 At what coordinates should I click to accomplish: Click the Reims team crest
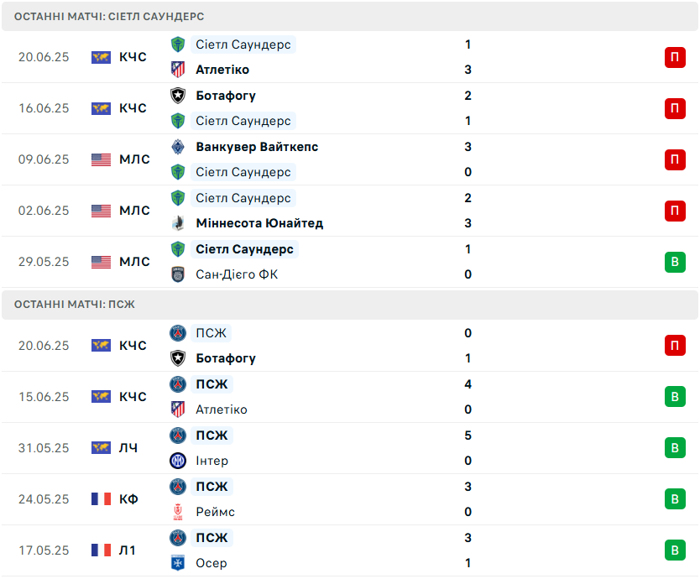pyautogui.click(x=178, y=512)
